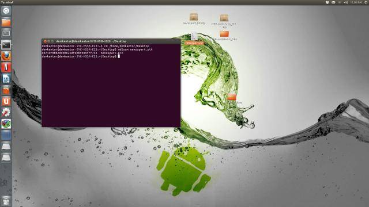Launch the colorful cube app in launcher
Image resolution: width=369 pixels, height=207 pixels.
(x=6, y=124)
